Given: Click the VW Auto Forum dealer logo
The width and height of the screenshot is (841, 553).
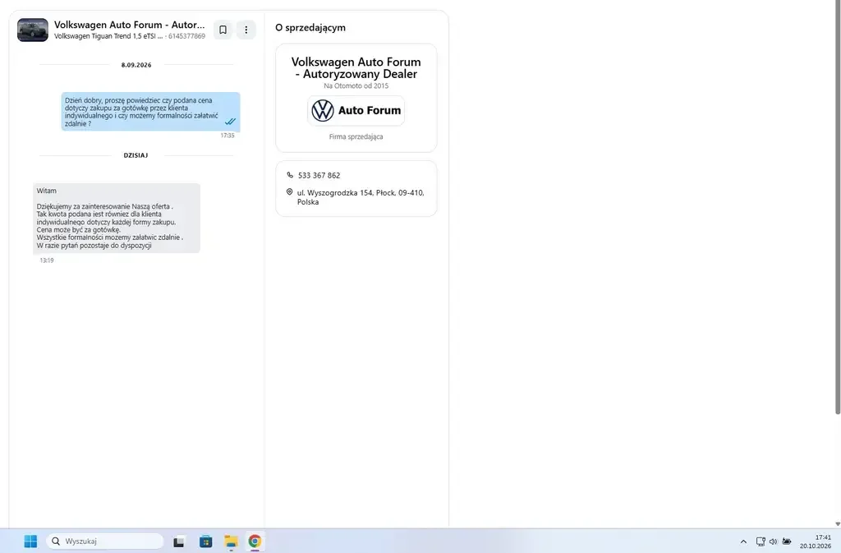Looking at the screenshot, I should [356, 110].
